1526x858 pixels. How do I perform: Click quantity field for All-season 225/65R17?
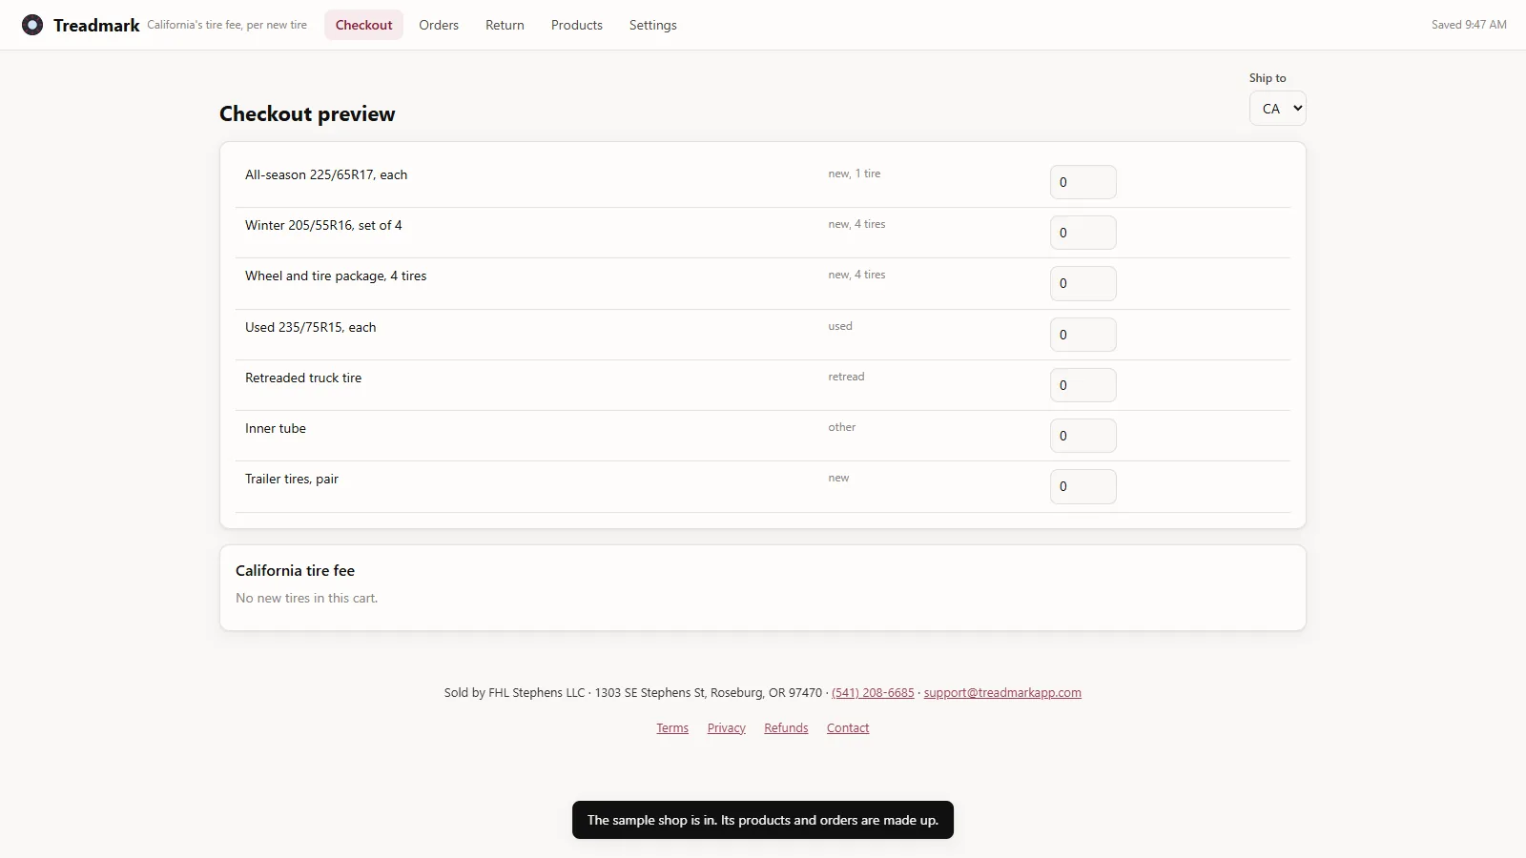click(1083, 182)
